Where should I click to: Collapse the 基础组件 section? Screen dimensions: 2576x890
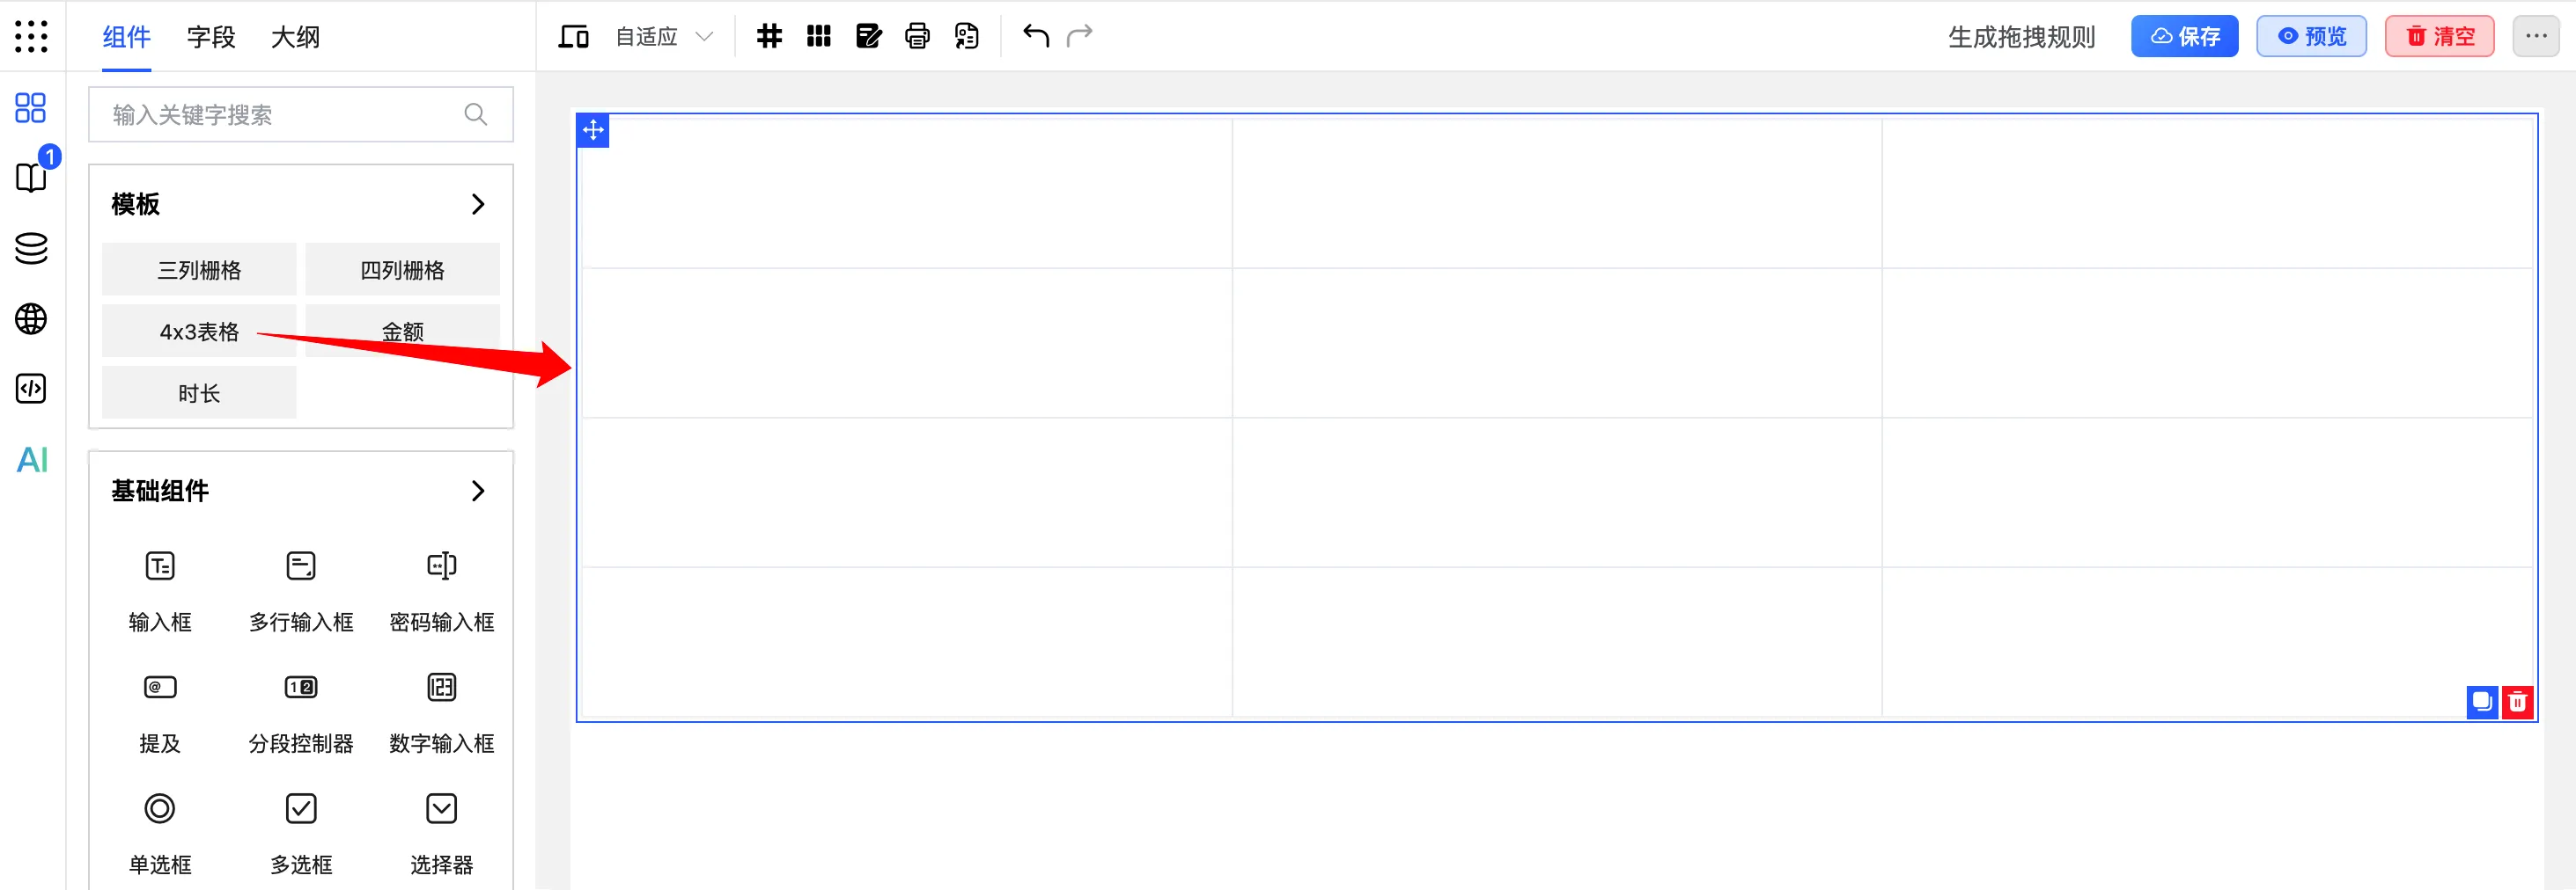(x=477, y=492)
